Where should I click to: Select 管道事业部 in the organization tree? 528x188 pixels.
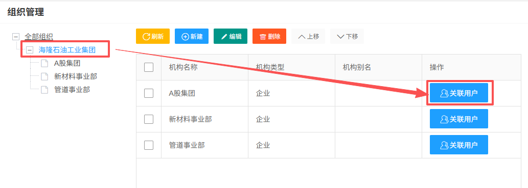[x=72, y=90]
